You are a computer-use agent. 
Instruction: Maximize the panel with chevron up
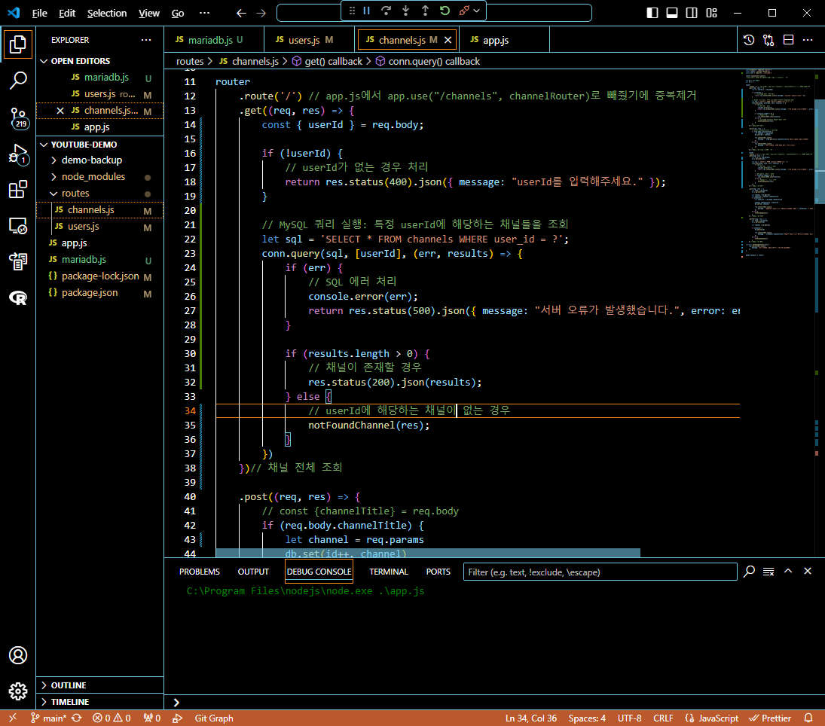click(x=788, y=572)
